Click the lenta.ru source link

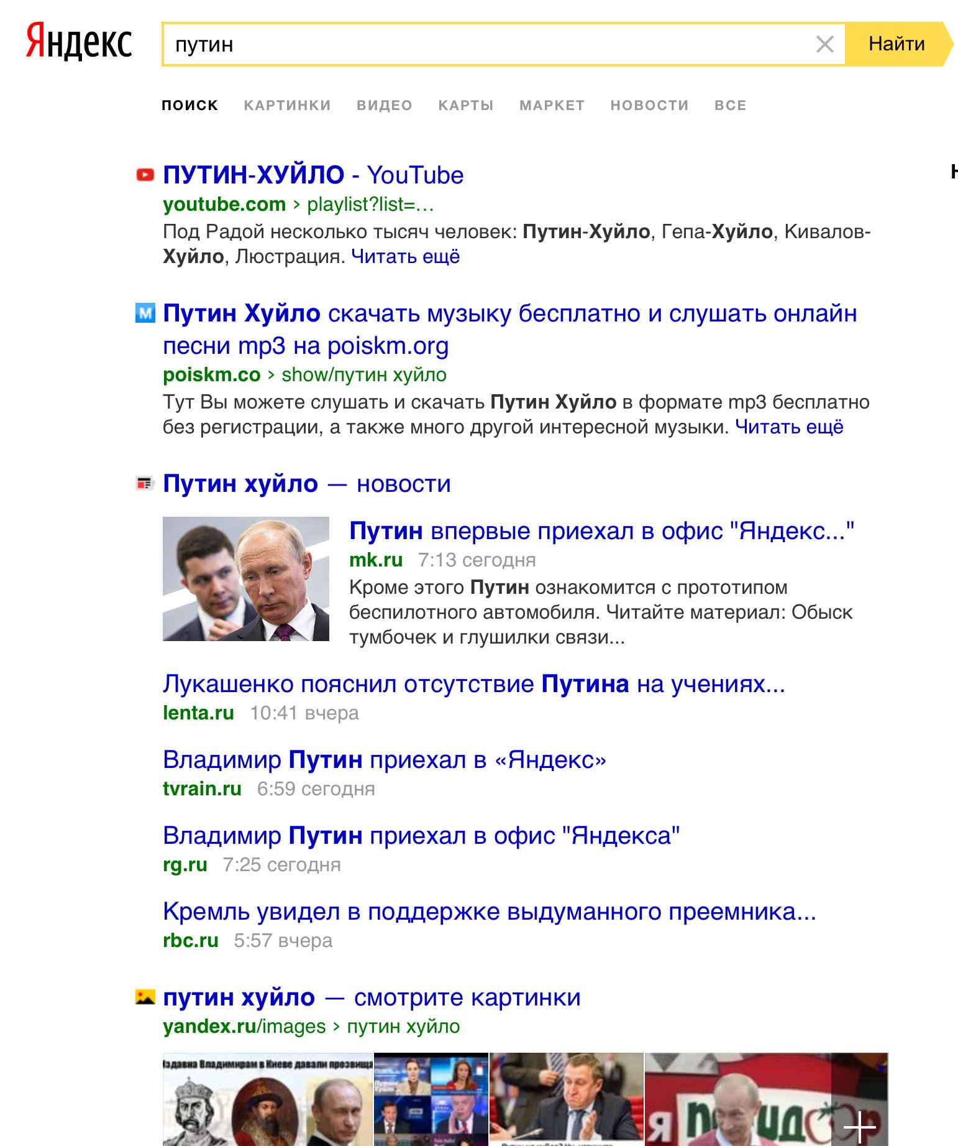click(198, 713)
